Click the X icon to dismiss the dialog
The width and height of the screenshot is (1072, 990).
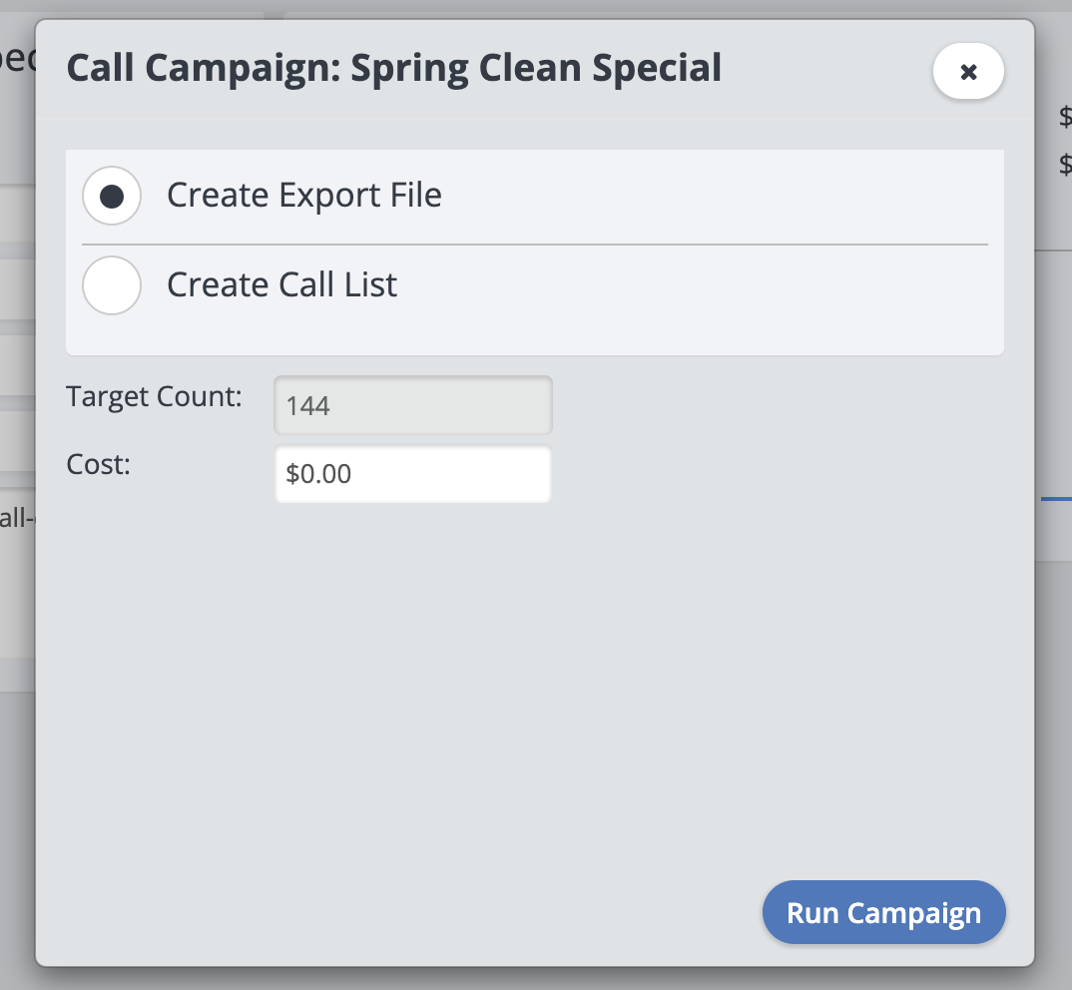tap(967, 71)
